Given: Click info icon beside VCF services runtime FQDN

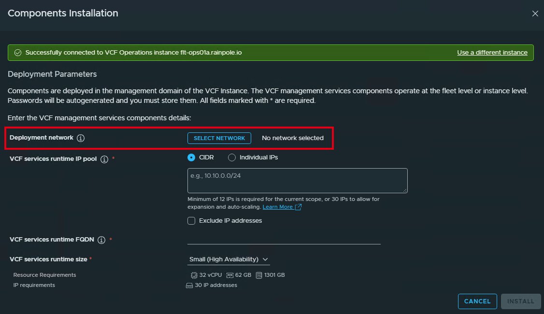Looking at the screenshot, I should click(101, 240).
